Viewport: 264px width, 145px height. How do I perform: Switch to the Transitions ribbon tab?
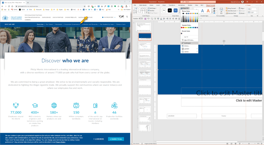point(172,5)
